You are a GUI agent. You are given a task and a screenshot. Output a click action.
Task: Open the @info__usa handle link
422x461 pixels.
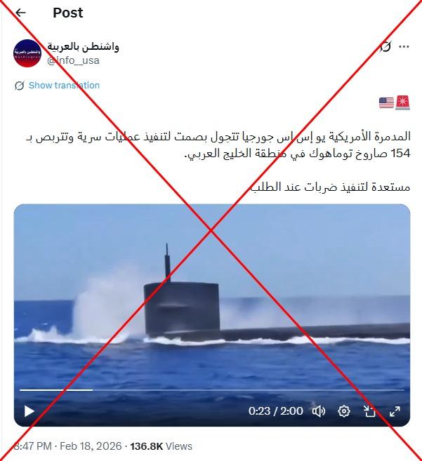[73, 60]
